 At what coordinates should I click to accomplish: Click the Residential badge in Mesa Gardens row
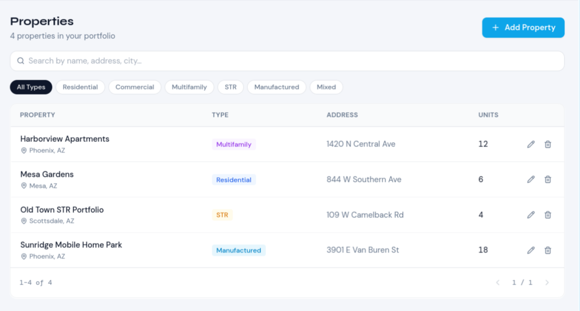click(x=234, y=180)
